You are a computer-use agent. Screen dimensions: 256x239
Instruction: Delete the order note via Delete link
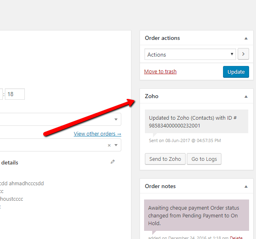pyautogui.click(x=236, y=238)
